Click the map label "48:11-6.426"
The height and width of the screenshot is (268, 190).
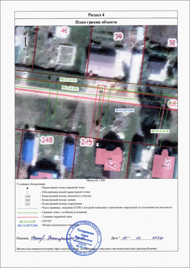coord(69,88)
